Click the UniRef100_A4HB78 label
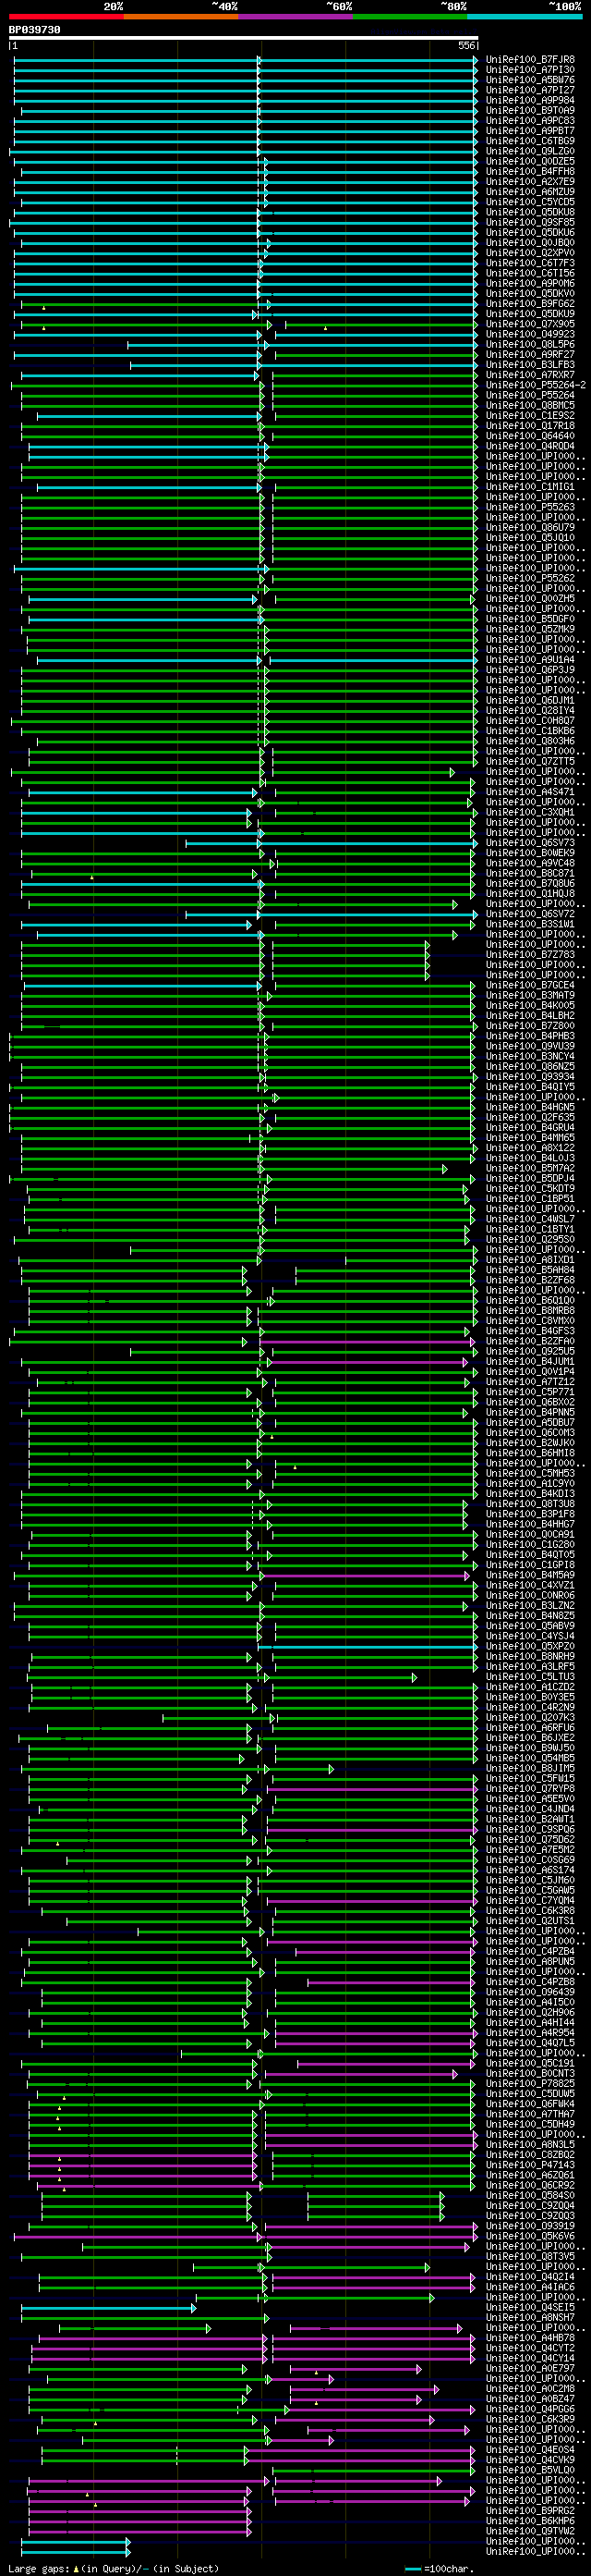The image size is (591, 2576). (x=530, y=2338)
